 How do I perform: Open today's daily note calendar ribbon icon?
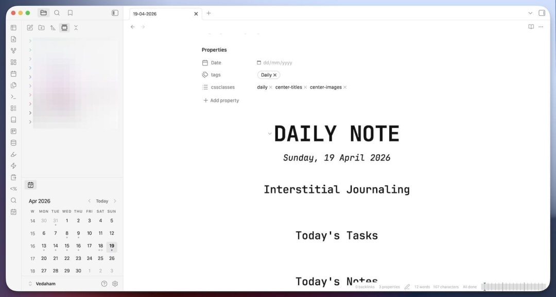[13, 74]
